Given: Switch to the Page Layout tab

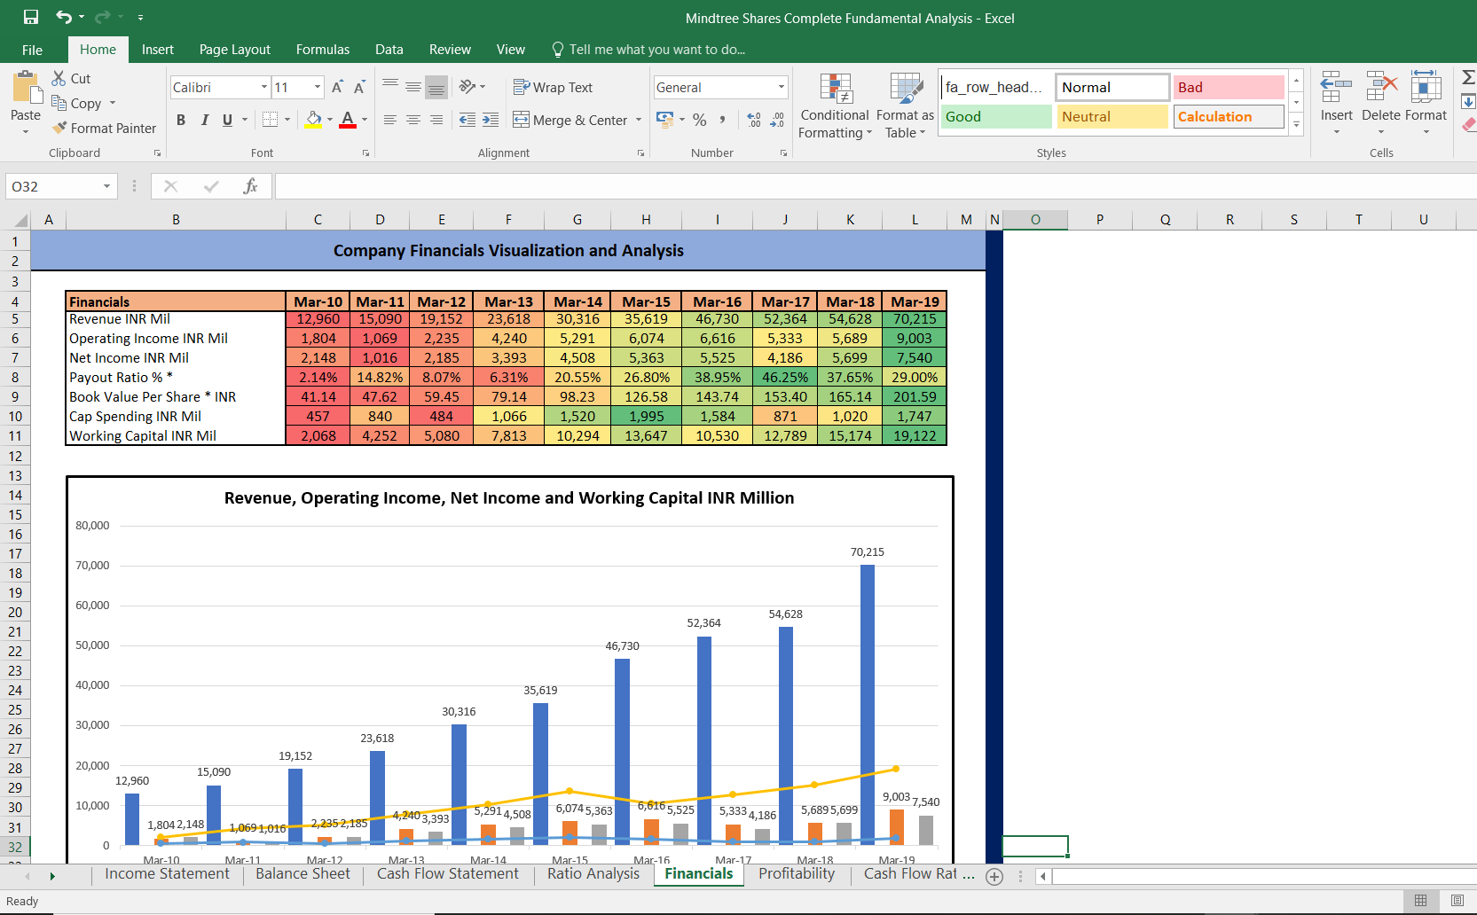Looking at the screenshot, I should [235, 50].
